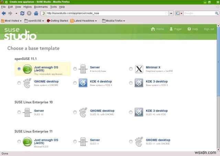
Task: Click the SUSE Studio logo
Action: tap(20, 34)
